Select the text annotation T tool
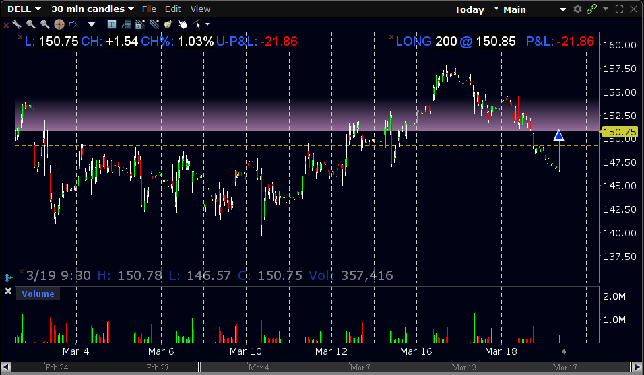644x375 pixels. point(112,24)
